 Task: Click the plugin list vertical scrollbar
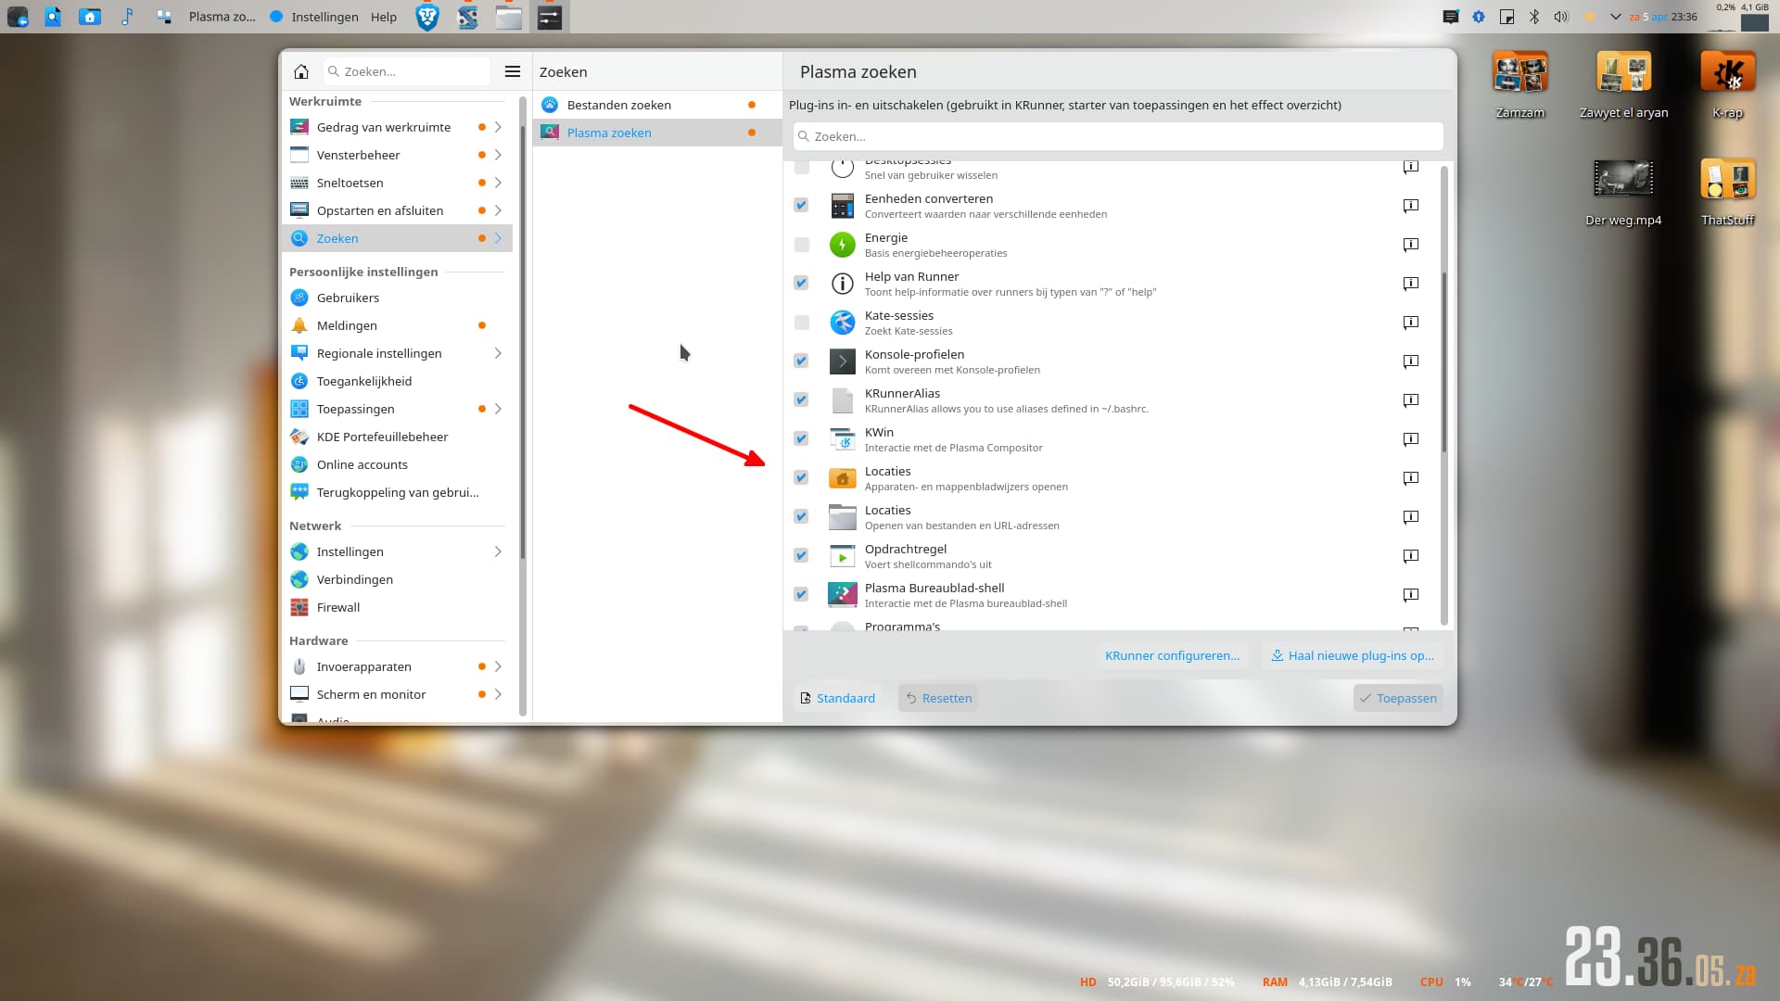(x=1443, y=361)
